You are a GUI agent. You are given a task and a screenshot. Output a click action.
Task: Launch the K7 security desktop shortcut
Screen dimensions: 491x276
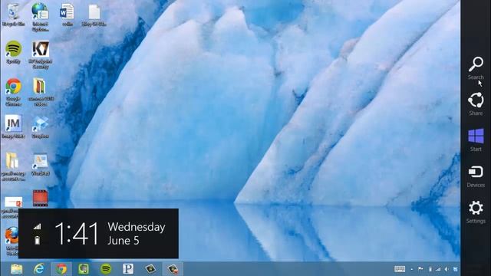(41, 54)
